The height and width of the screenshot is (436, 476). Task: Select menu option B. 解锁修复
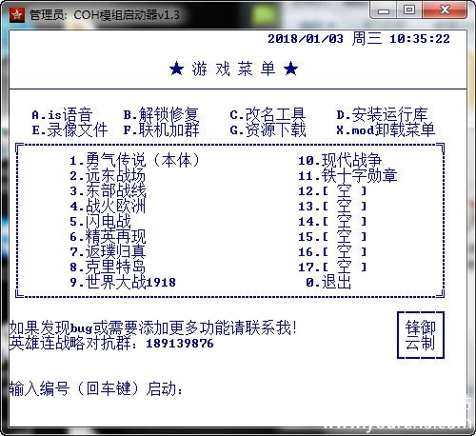click(x=161, y=114)
